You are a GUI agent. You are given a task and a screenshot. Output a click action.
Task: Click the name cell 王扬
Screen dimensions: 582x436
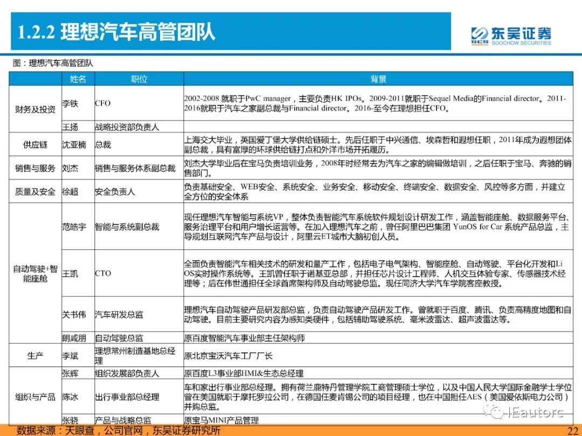[78, 127]
